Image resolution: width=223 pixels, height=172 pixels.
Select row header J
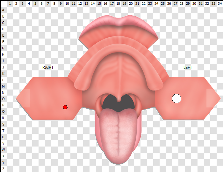tap(3, 67)
